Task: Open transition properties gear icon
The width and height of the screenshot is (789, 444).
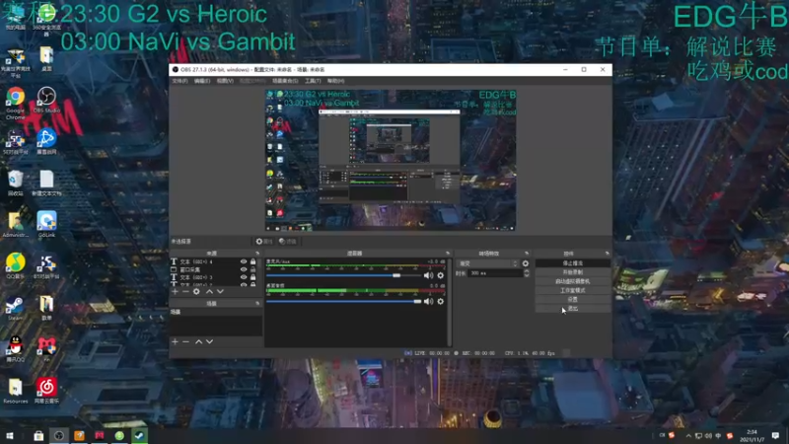Action: pyautogui.click(x=526, y=263)
